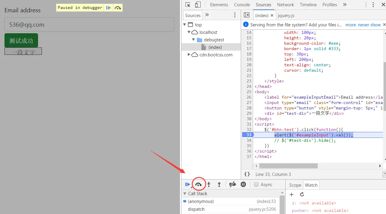This screenshot has height=214, width=386.
Task: Open Sources navigator options menu
Action: pyautogui.click(x=234, y=15)
